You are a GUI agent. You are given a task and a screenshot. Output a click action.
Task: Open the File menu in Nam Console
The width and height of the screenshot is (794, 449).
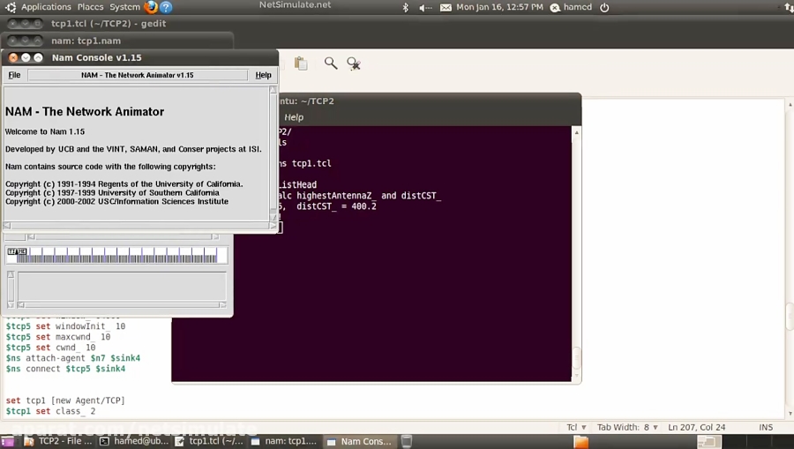pyautogui.click(x=14, y=75)
